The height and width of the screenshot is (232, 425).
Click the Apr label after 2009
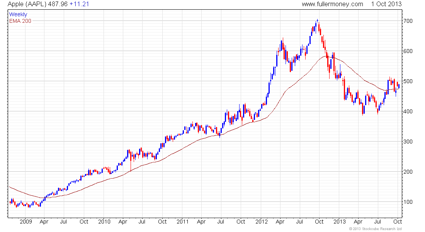pos(44,222)
